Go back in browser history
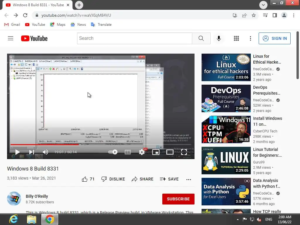Screen dimensions: 300x225 point(6,15)
